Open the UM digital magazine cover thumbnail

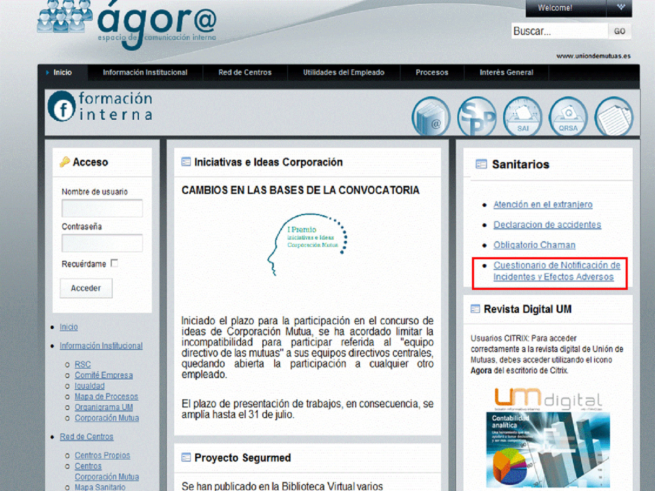coord(548,449)
